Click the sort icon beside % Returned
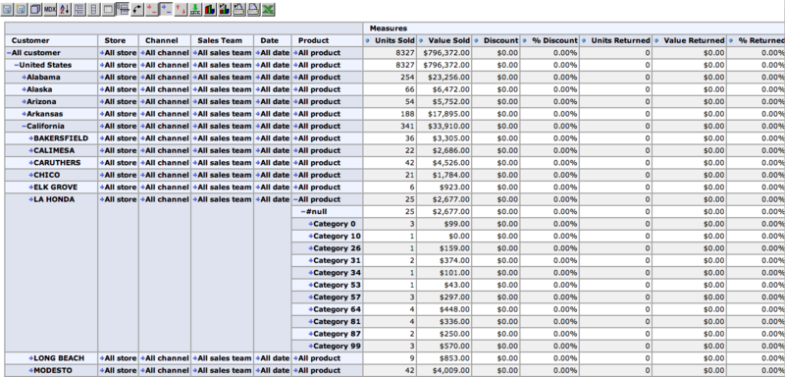Screen dimensions: 785x377 click(731, 40)
